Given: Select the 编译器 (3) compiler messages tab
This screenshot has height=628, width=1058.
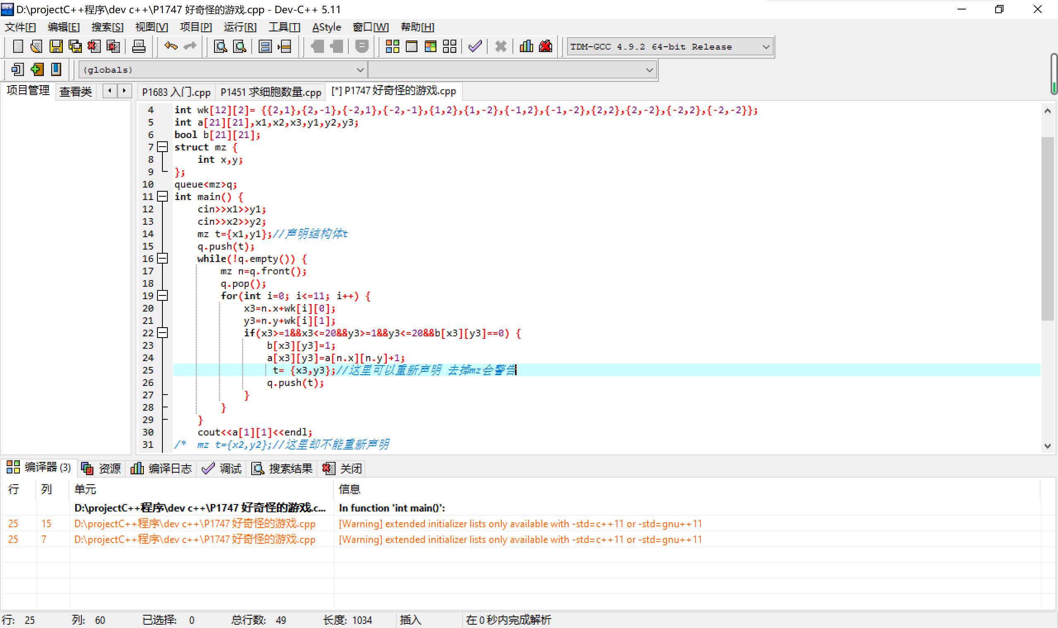Looking at the screenshot, I should (x=39, y=467).
